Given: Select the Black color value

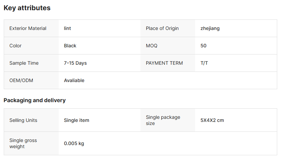Looking at the screenshot, I should point(70,46).
